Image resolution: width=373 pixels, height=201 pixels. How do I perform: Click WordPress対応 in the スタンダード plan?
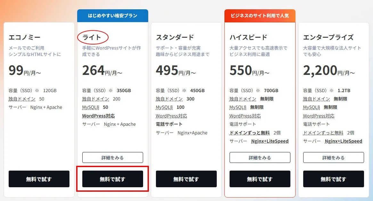(x=171, y=116)
